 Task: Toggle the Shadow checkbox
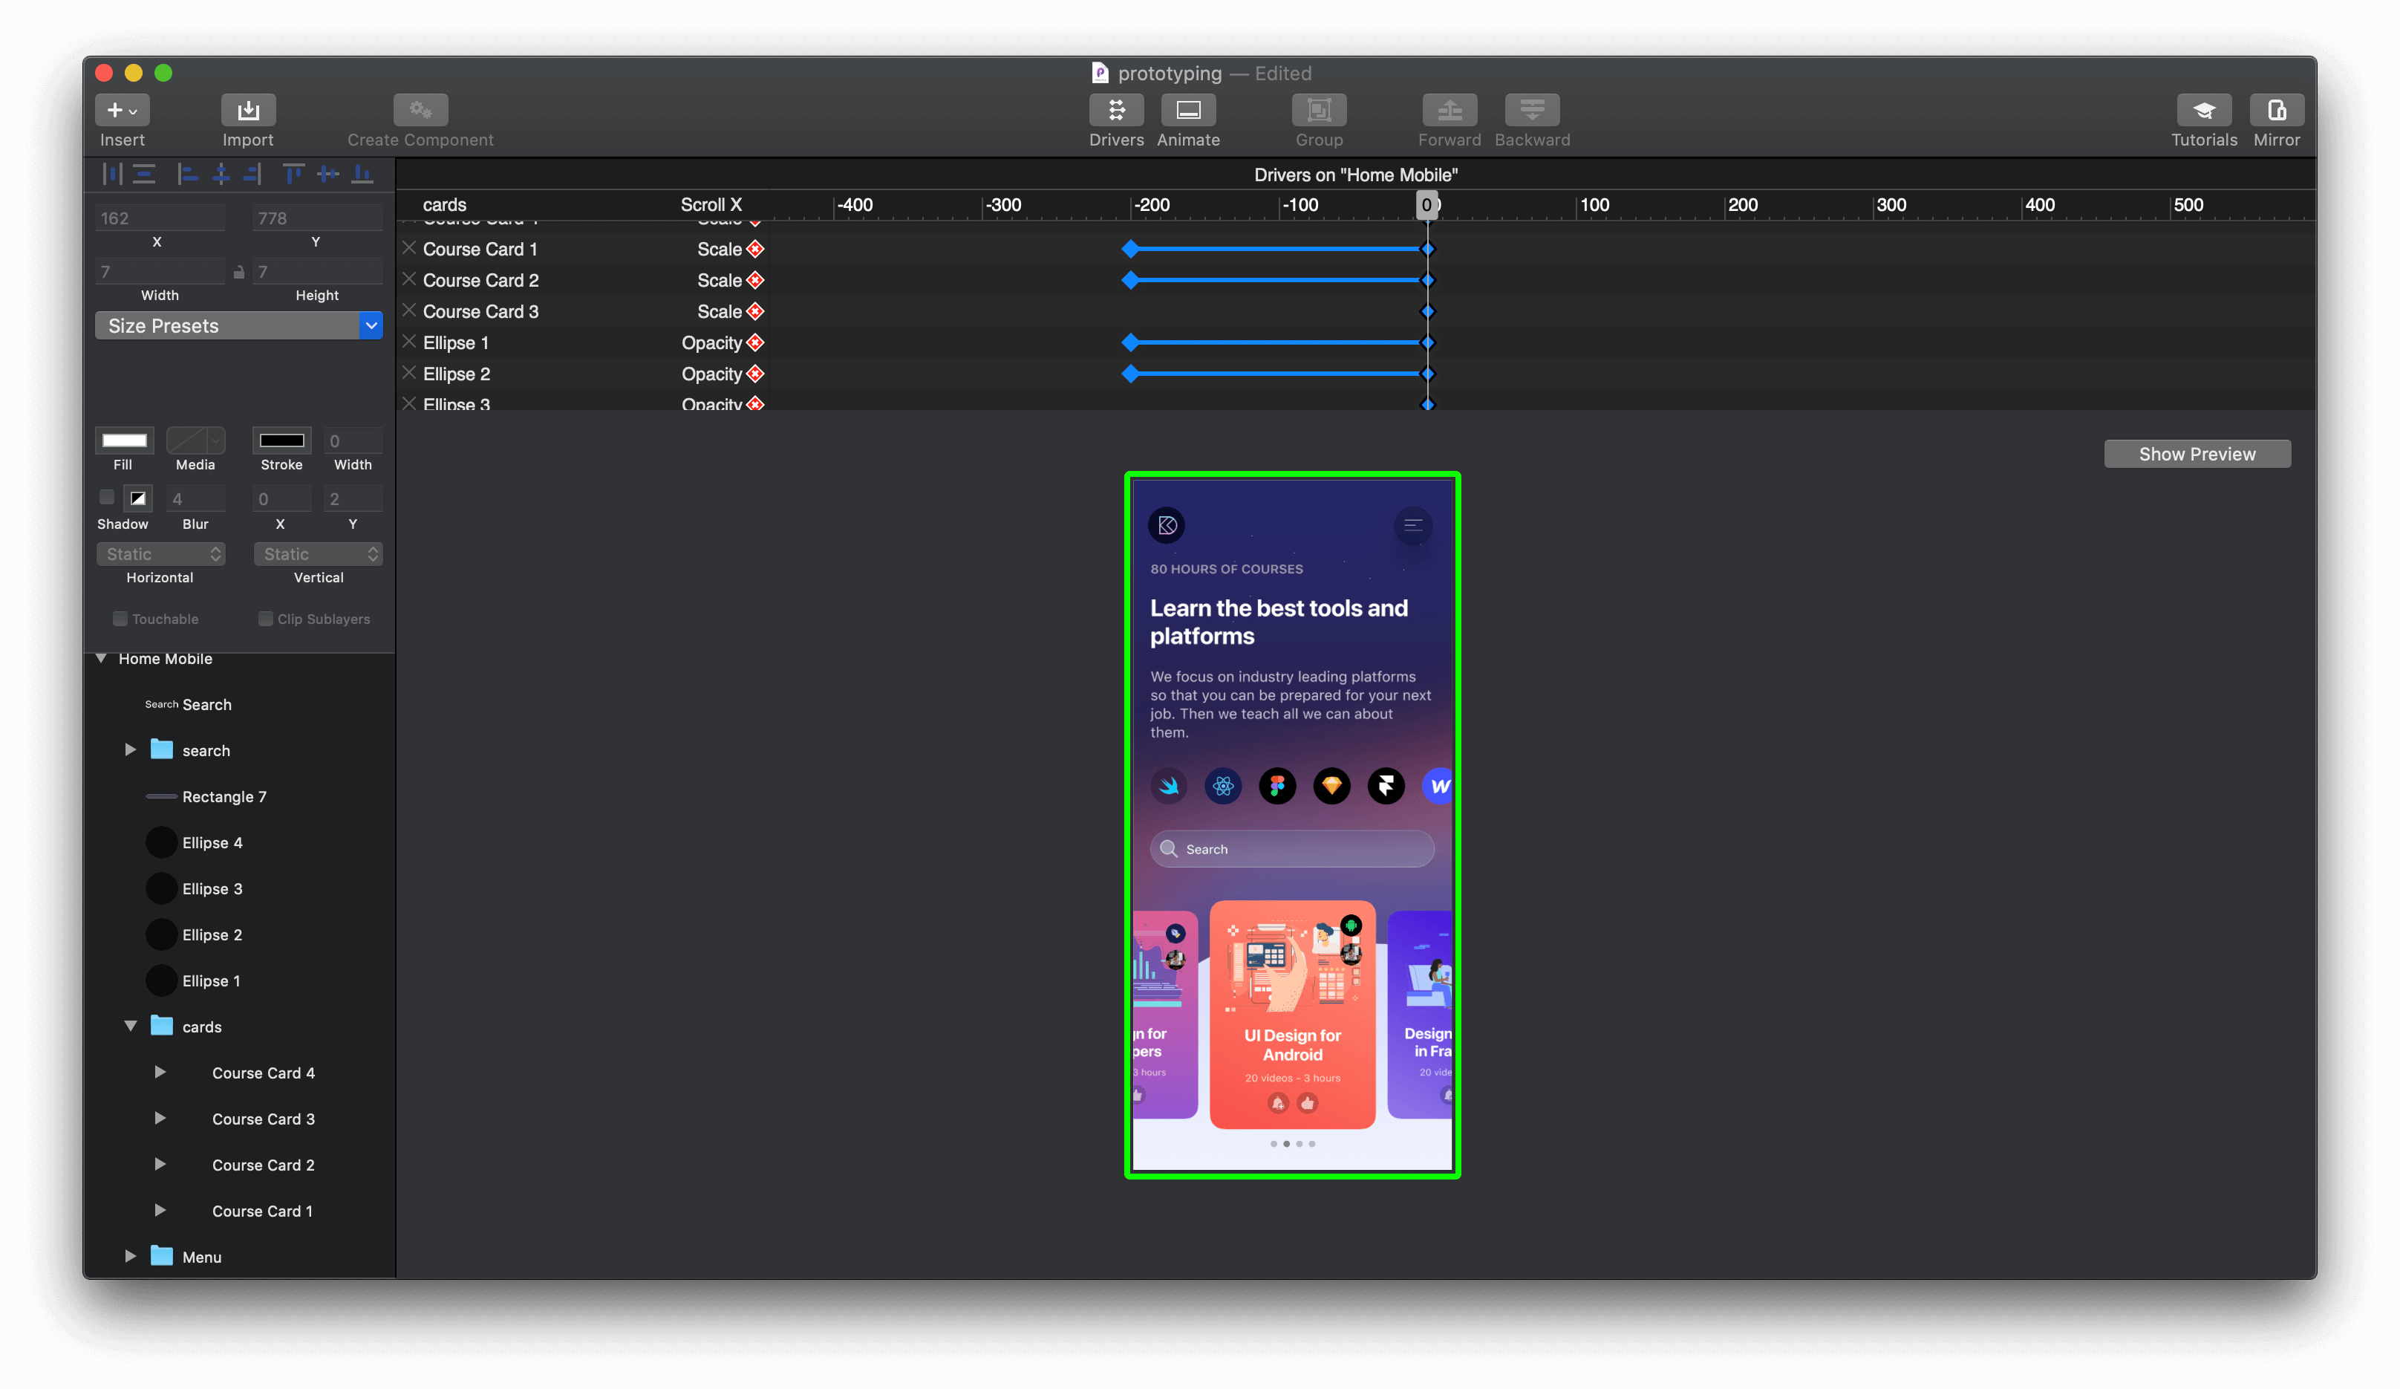point(107,498)
